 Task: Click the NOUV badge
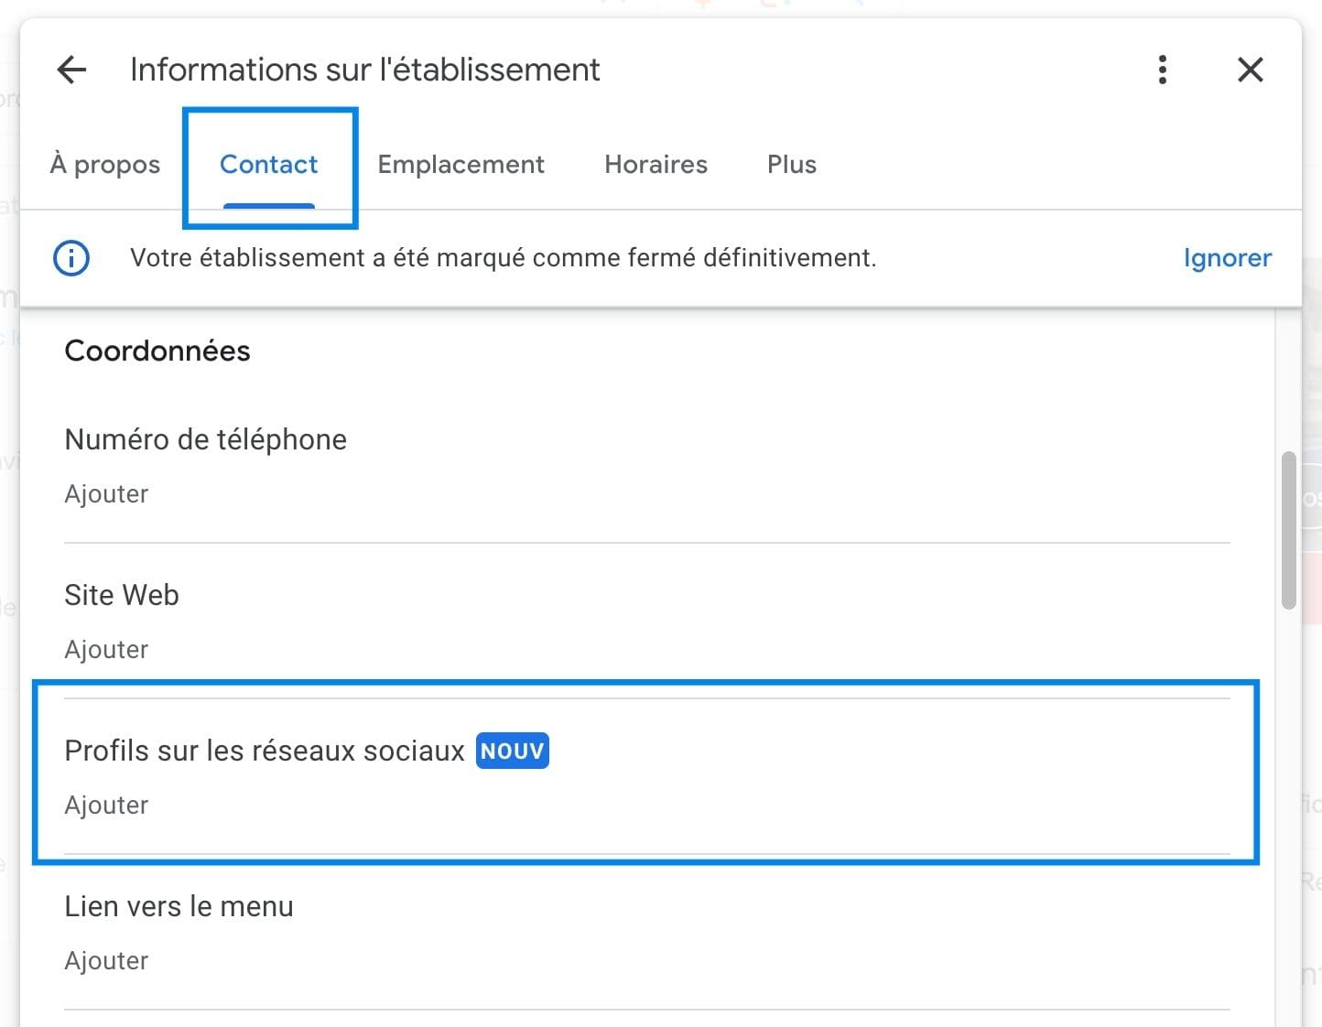coord(513,751)
